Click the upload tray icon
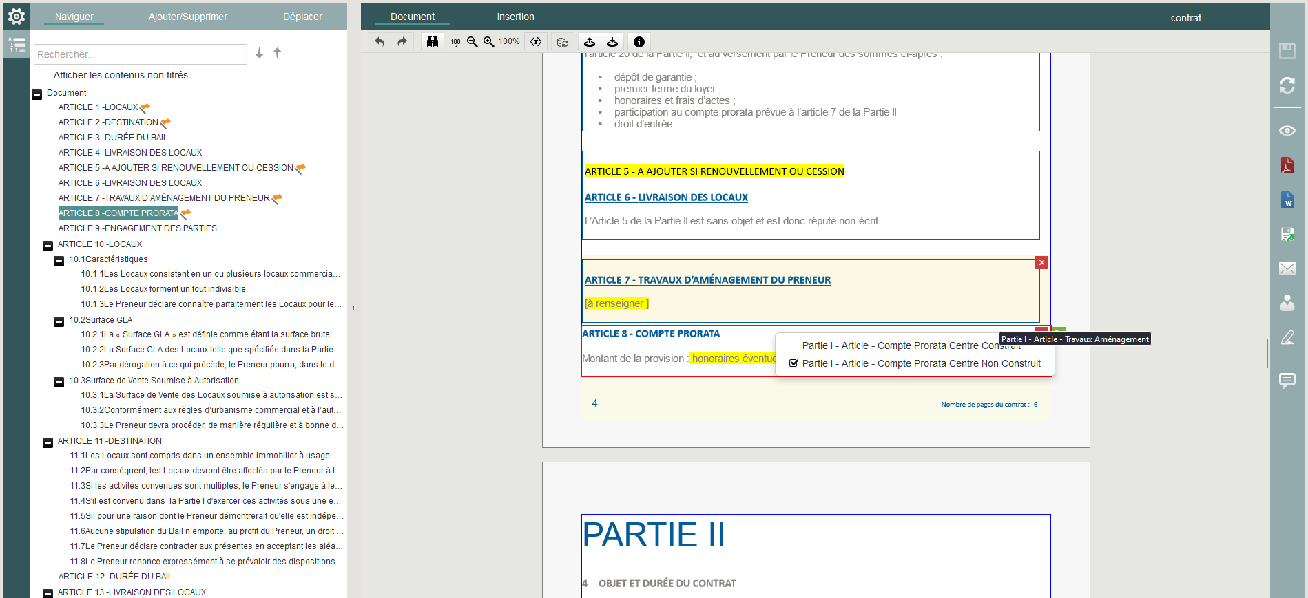 pyautogui.click(x=590, y=42)
